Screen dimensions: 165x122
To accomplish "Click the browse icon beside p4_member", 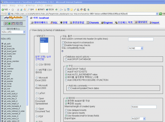I will pyautogui.click(x=2, y=69).
